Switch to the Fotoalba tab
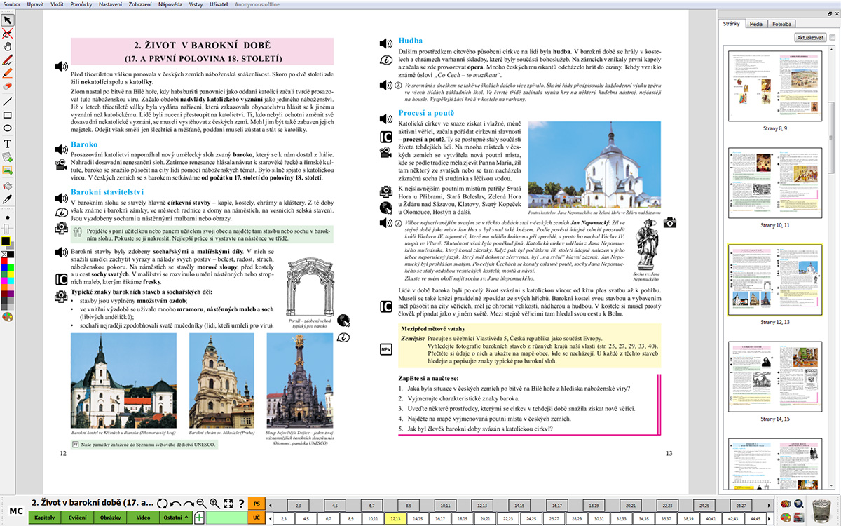Image resolution: width=841 pixels, height=526 pixels. pos(781,23)
